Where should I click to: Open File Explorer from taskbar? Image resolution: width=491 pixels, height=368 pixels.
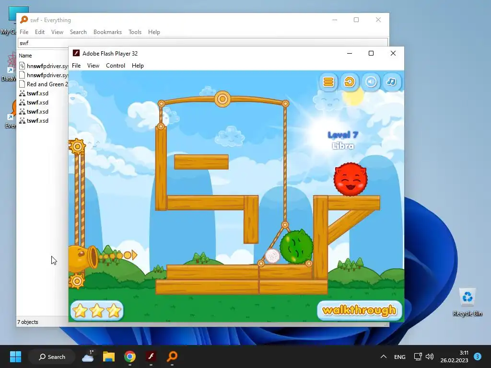coord(109,356)
